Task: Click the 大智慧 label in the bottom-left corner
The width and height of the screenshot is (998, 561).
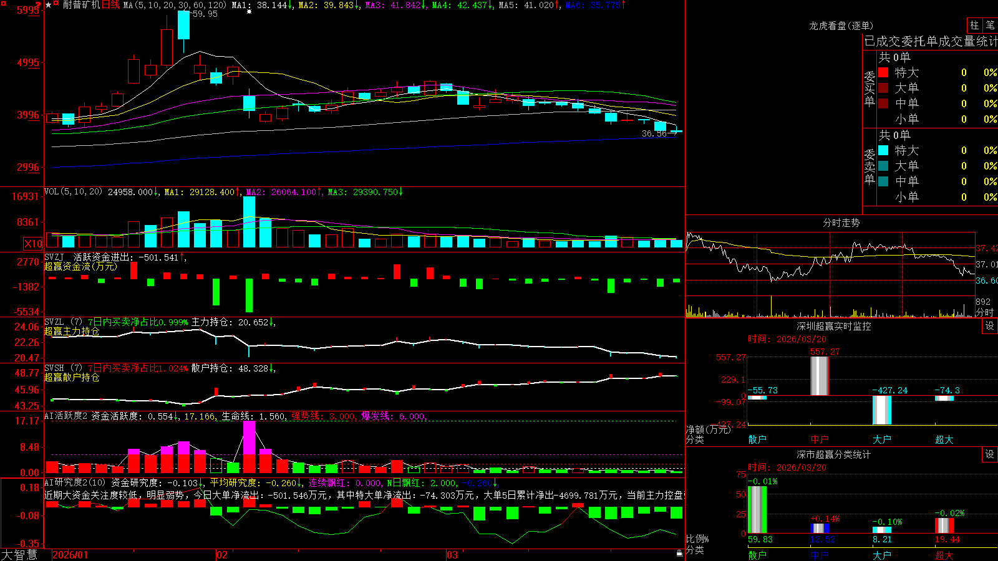Action: 19,554
